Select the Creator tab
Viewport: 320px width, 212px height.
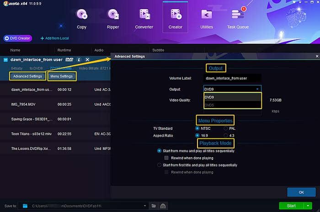[x=175, y=19]
